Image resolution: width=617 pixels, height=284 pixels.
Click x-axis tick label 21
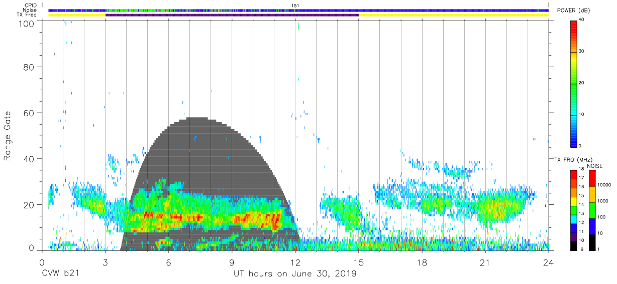pyautogui.click(x=485, y=262)
